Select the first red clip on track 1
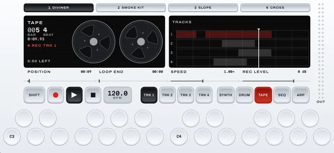The width and height of the screenshot is (334, 153). click(186, 35)
